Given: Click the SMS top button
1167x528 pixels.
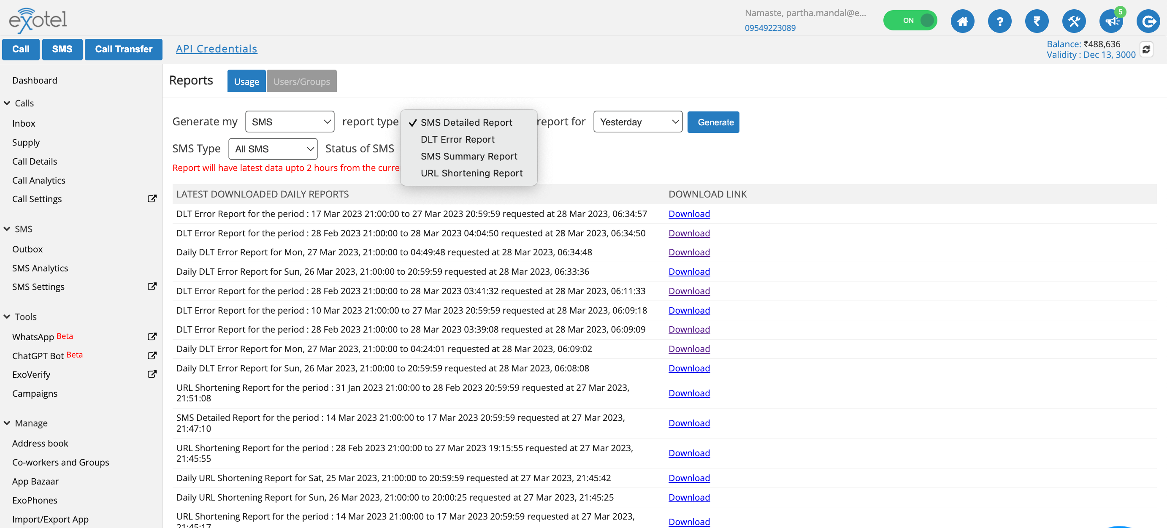Looking at the screenshot, I should pos(62,49).
